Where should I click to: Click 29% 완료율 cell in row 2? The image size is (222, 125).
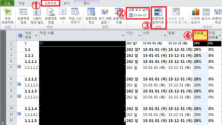point(200,49)
